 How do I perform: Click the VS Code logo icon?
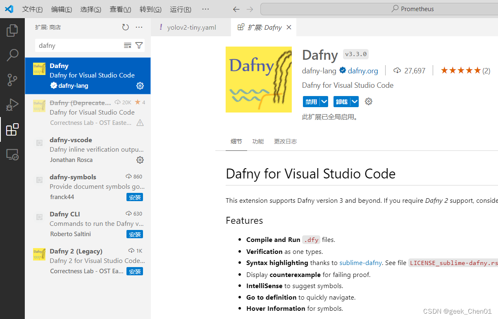tap(9, 9)
